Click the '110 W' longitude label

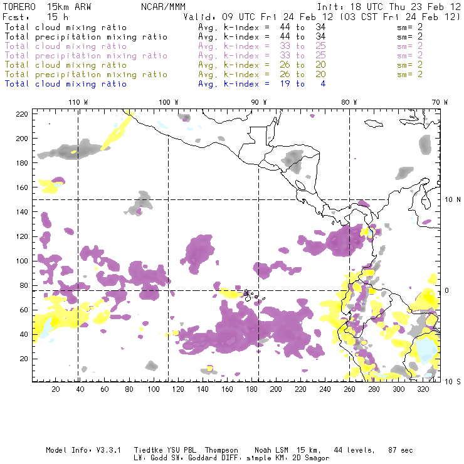click(78, 102)
